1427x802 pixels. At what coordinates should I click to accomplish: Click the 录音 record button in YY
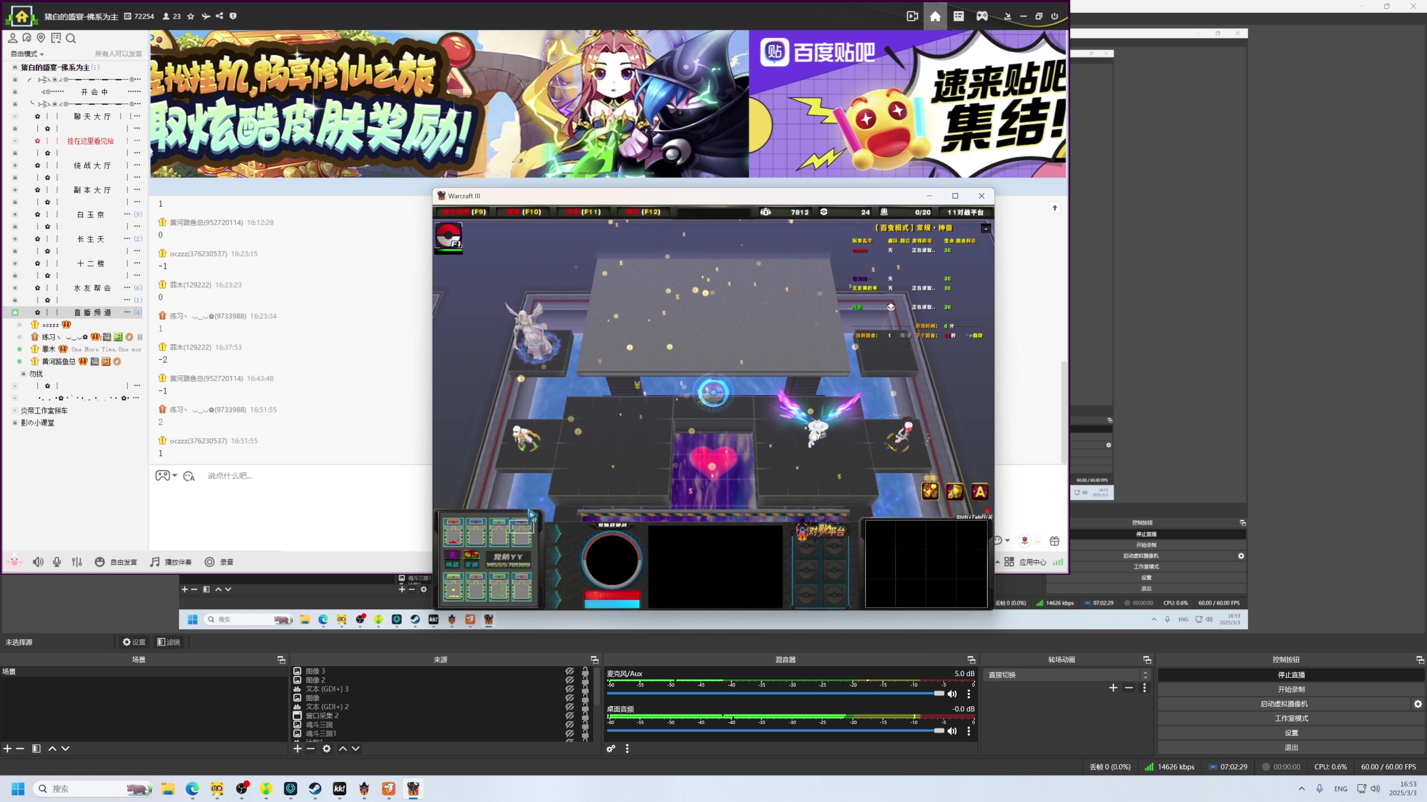(219, 562)
